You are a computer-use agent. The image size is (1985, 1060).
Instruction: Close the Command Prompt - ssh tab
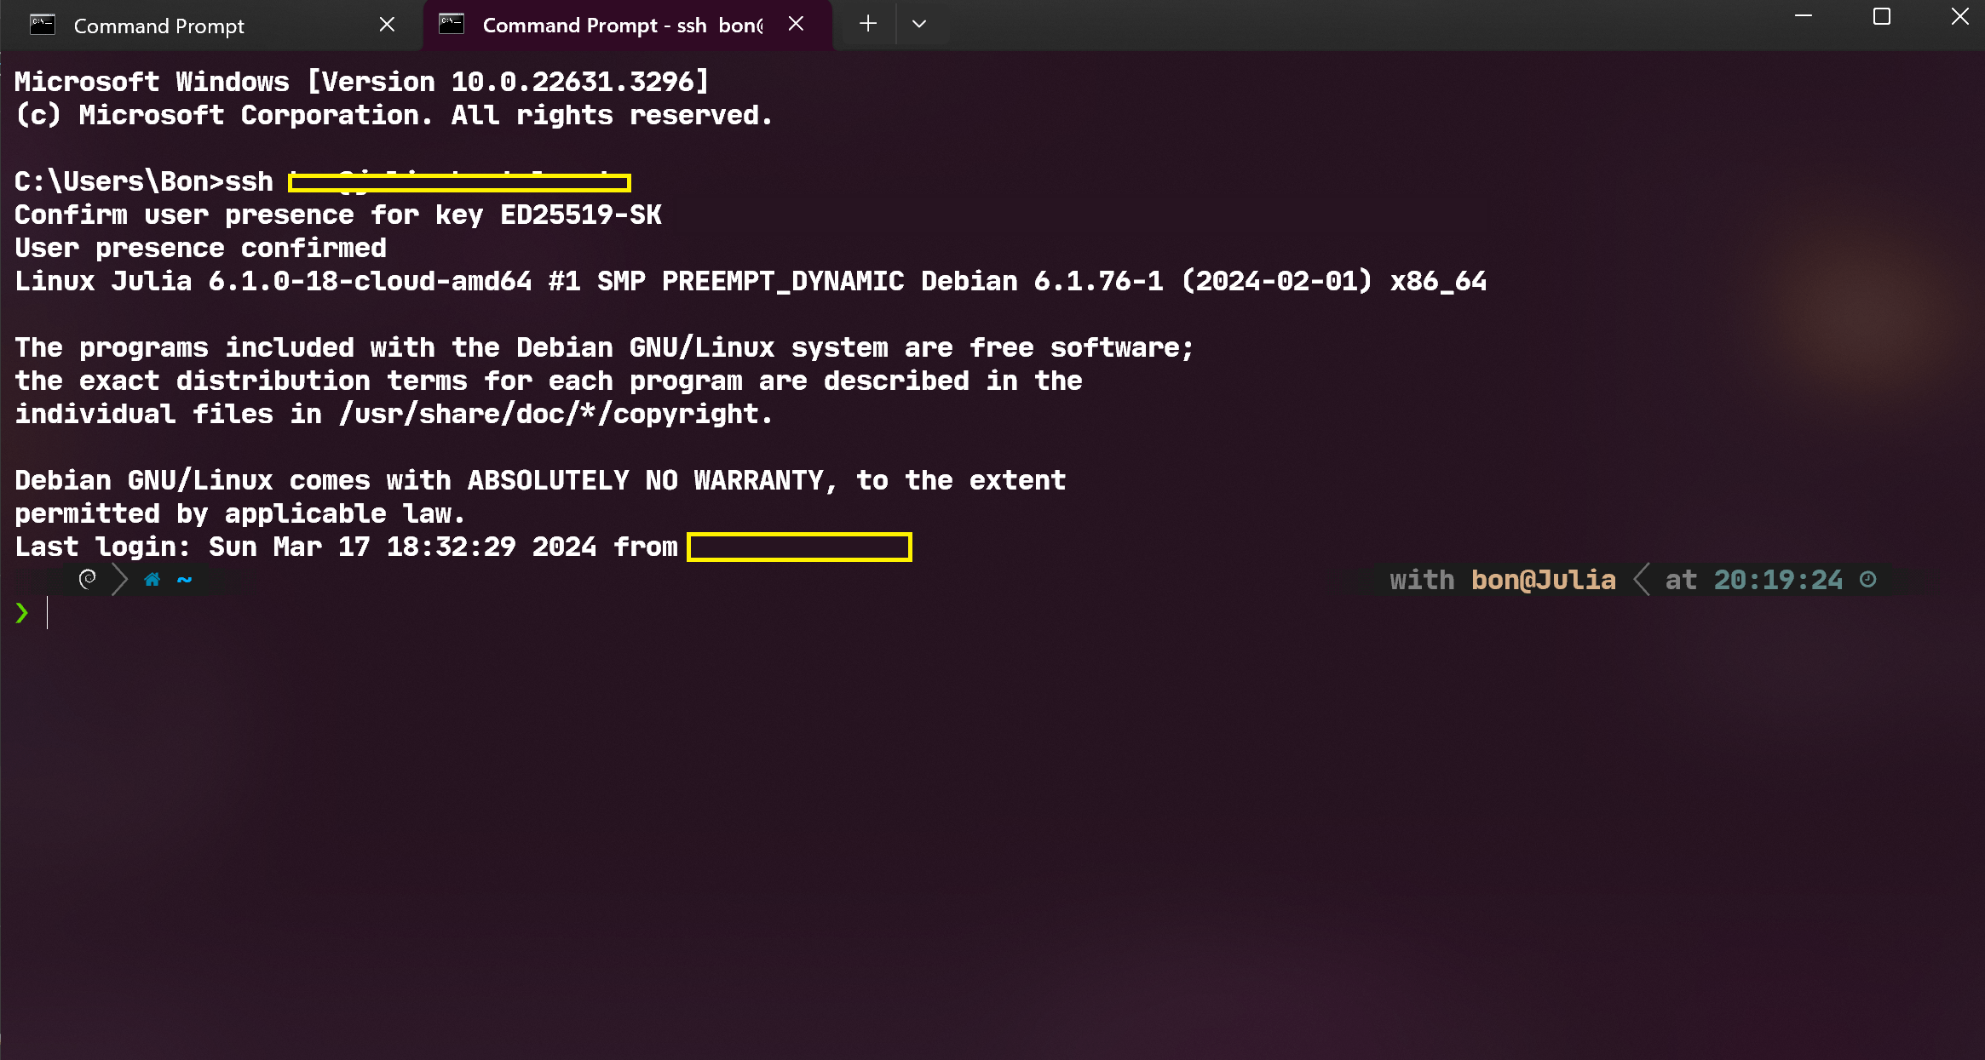point(796,25)
